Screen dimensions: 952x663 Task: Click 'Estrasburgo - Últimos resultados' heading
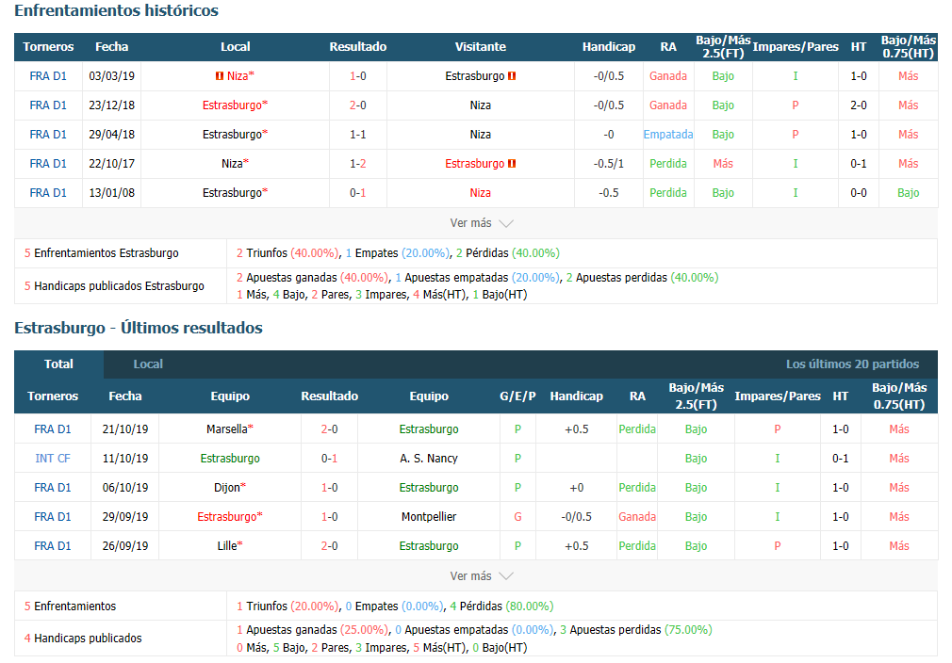coord(139,328)
